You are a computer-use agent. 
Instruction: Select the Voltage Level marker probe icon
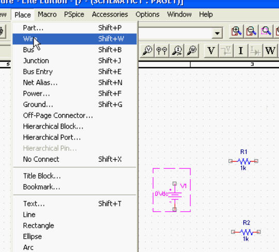[147, 51]
